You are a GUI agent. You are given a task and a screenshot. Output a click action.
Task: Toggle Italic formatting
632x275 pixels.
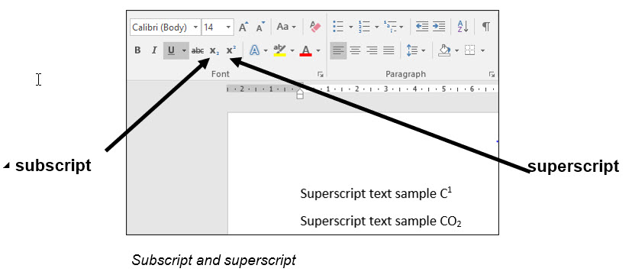tap(153, 50)
